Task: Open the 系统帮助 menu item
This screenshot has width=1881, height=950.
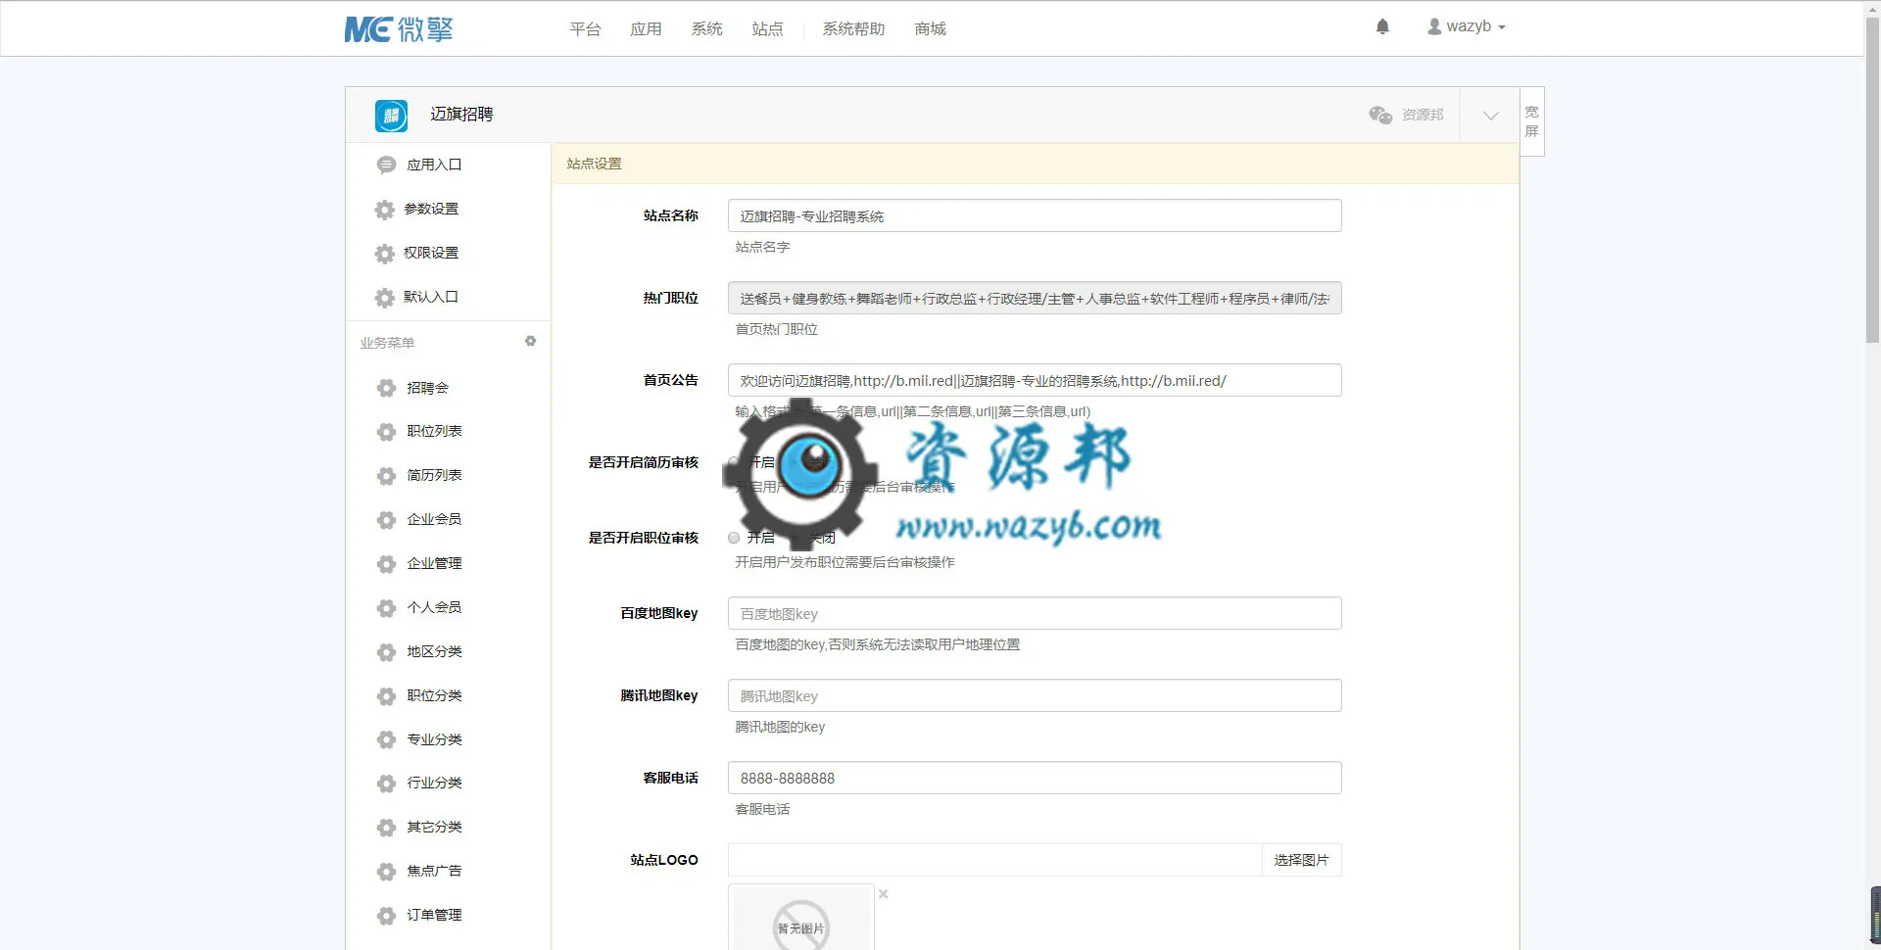Action: coord(853,29)
